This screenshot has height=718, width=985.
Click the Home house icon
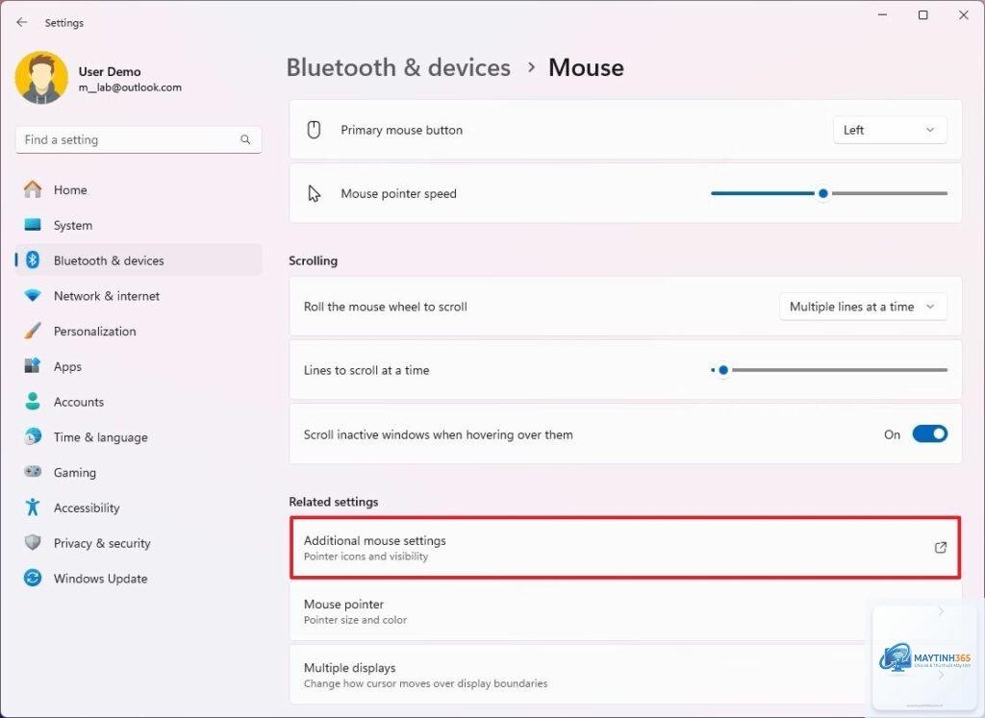[33, 189]
